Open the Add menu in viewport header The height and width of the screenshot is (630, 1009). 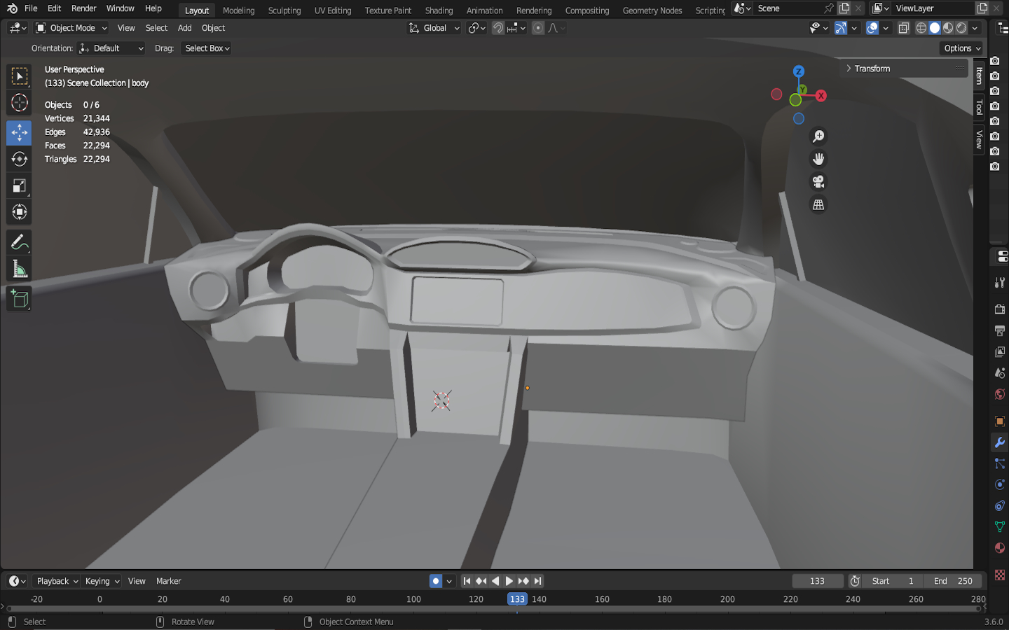click(184, 28)
